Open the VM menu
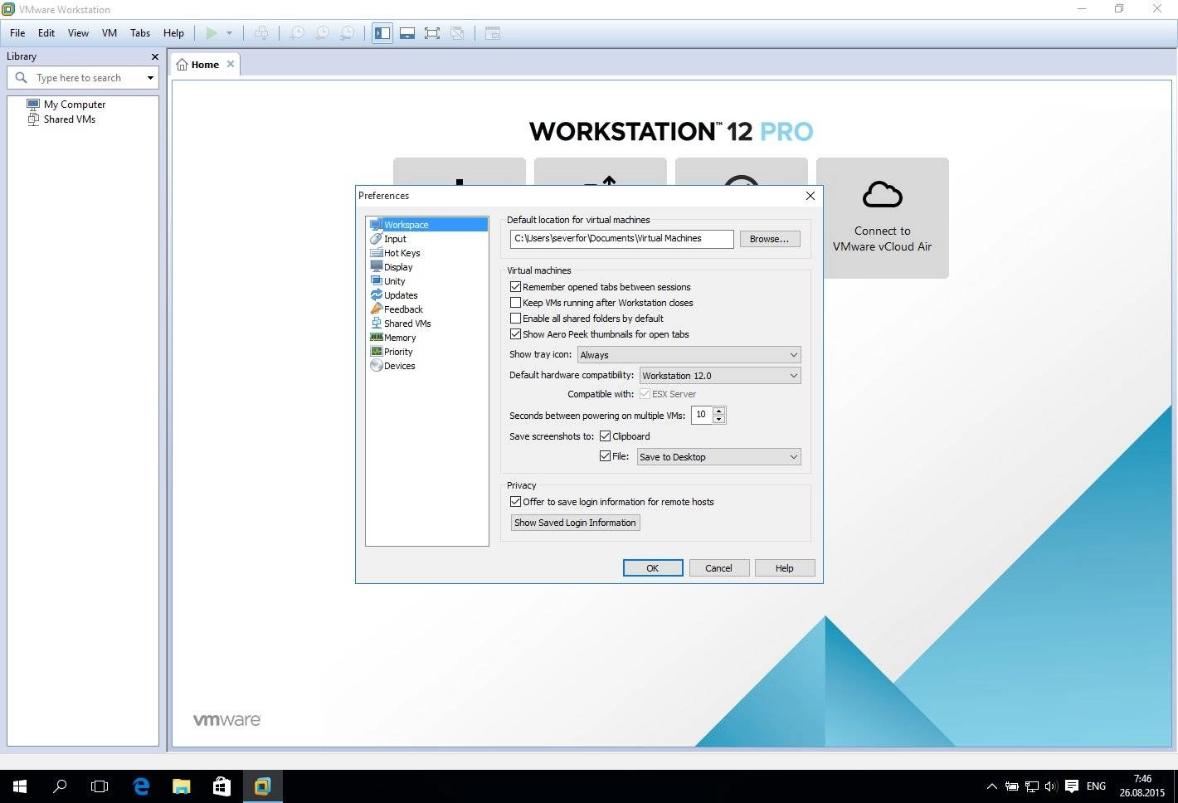The width and height of the screenshot is (1178, 803). [110, 33]
